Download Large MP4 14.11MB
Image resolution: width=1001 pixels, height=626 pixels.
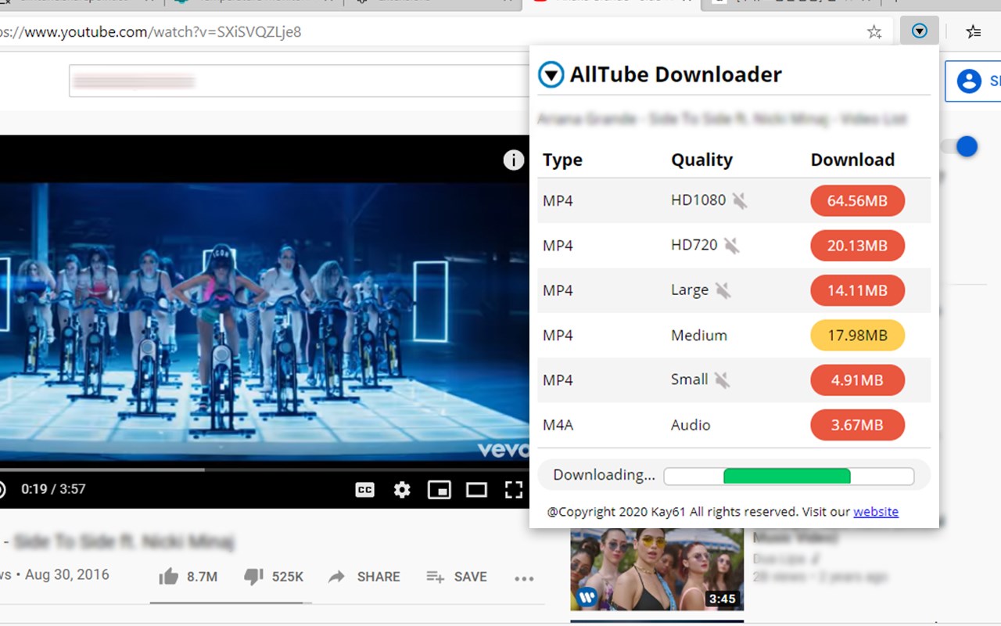click(857, 290)
